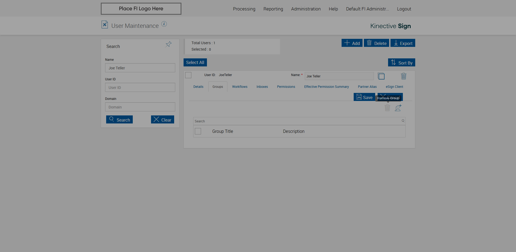Open the Sort By dropdown
The image size is (516, 252).
pyautogui.click(x=402, y=62)
